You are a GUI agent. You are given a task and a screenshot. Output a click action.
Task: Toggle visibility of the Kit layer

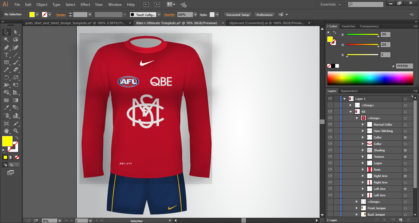330,112
